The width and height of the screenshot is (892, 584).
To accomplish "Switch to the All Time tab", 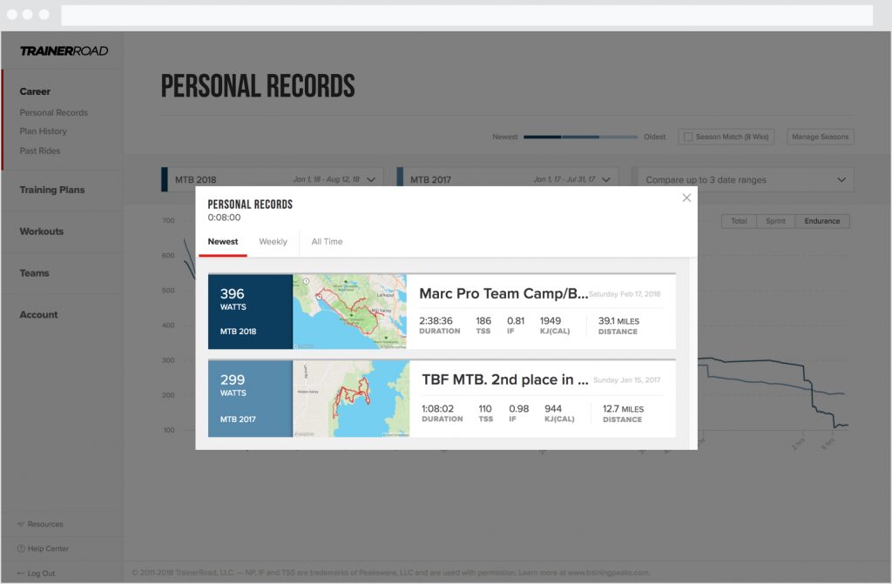I will click(x=326, y=242).
